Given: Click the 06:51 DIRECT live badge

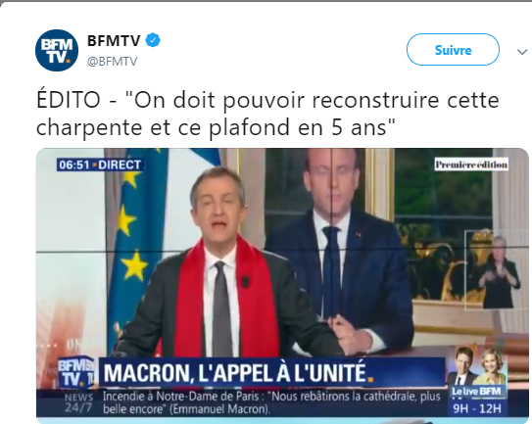Looking at the screenshot, I should tap(100, 165).
